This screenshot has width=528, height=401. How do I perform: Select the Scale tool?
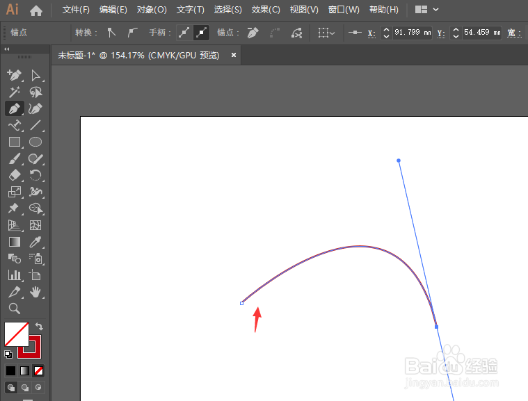14,192
